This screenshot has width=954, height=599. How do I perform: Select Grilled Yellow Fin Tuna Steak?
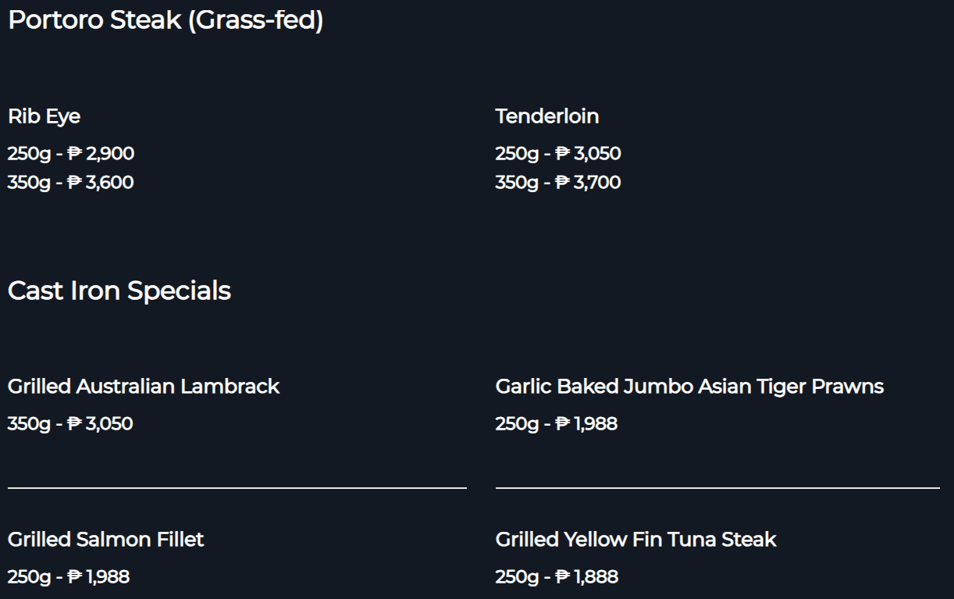(x=636, y=540)
